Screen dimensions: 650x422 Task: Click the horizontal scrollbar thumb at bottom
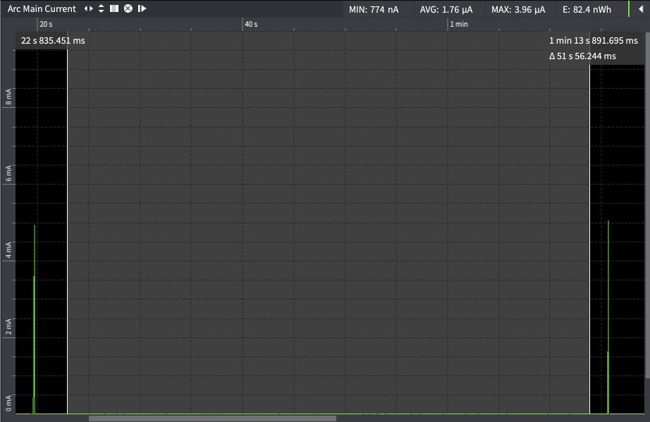[x=212, y=418]
